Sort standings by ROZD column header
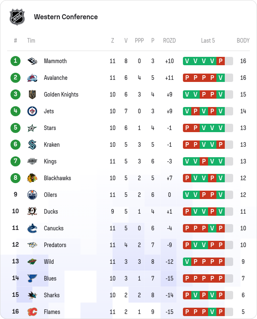The image size is (257, 319). (170, 41)
